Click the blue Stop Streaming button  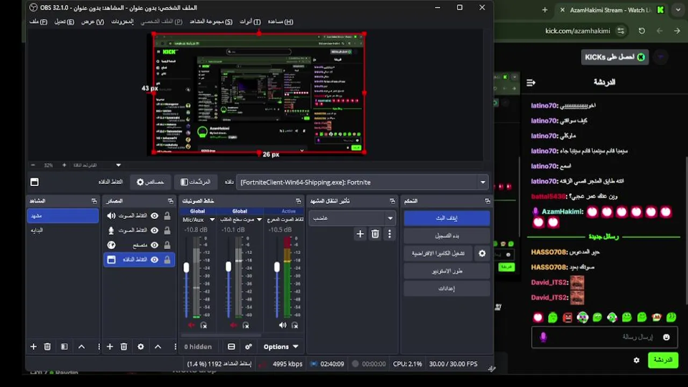click(x=447, y=218)
